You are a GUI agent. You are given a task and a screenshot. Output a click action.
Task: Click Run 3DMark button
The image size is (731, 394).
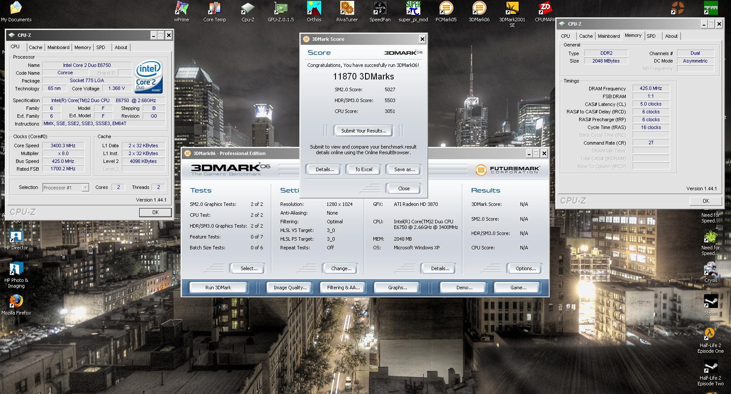point(218,288)
